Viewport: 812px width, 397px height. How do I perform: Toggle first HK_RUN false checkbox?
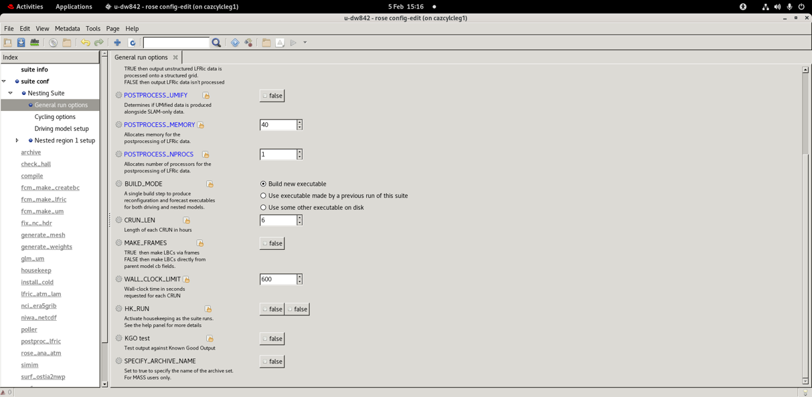pos(272,309)
